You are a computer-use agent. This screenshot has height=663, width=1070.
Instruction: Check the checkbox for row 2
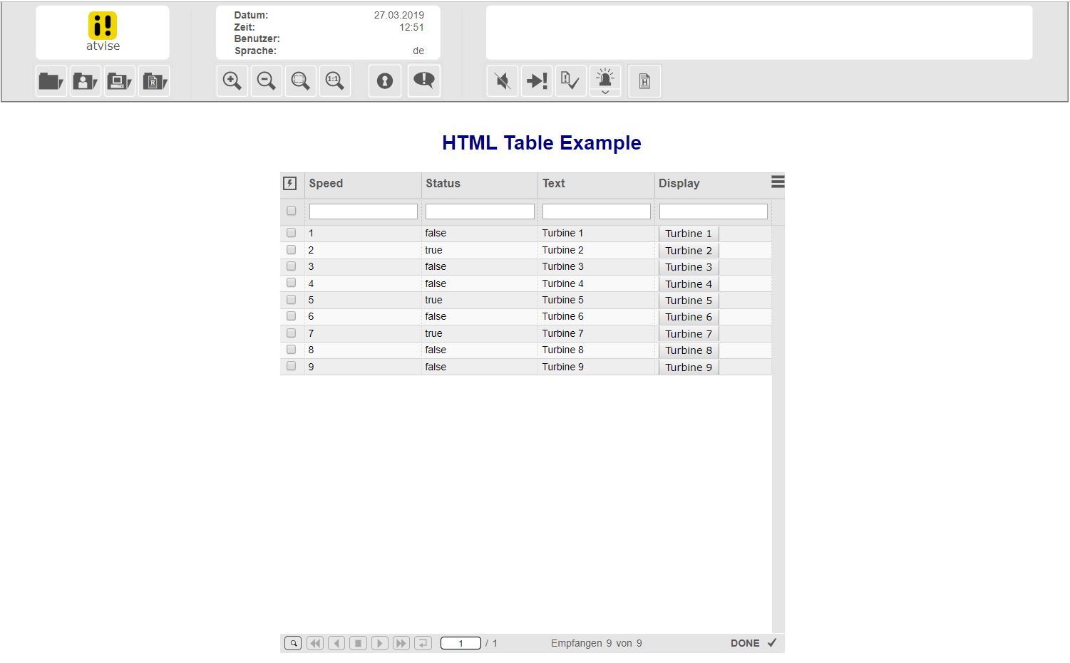pyautogui.click(x=291, y=250)
